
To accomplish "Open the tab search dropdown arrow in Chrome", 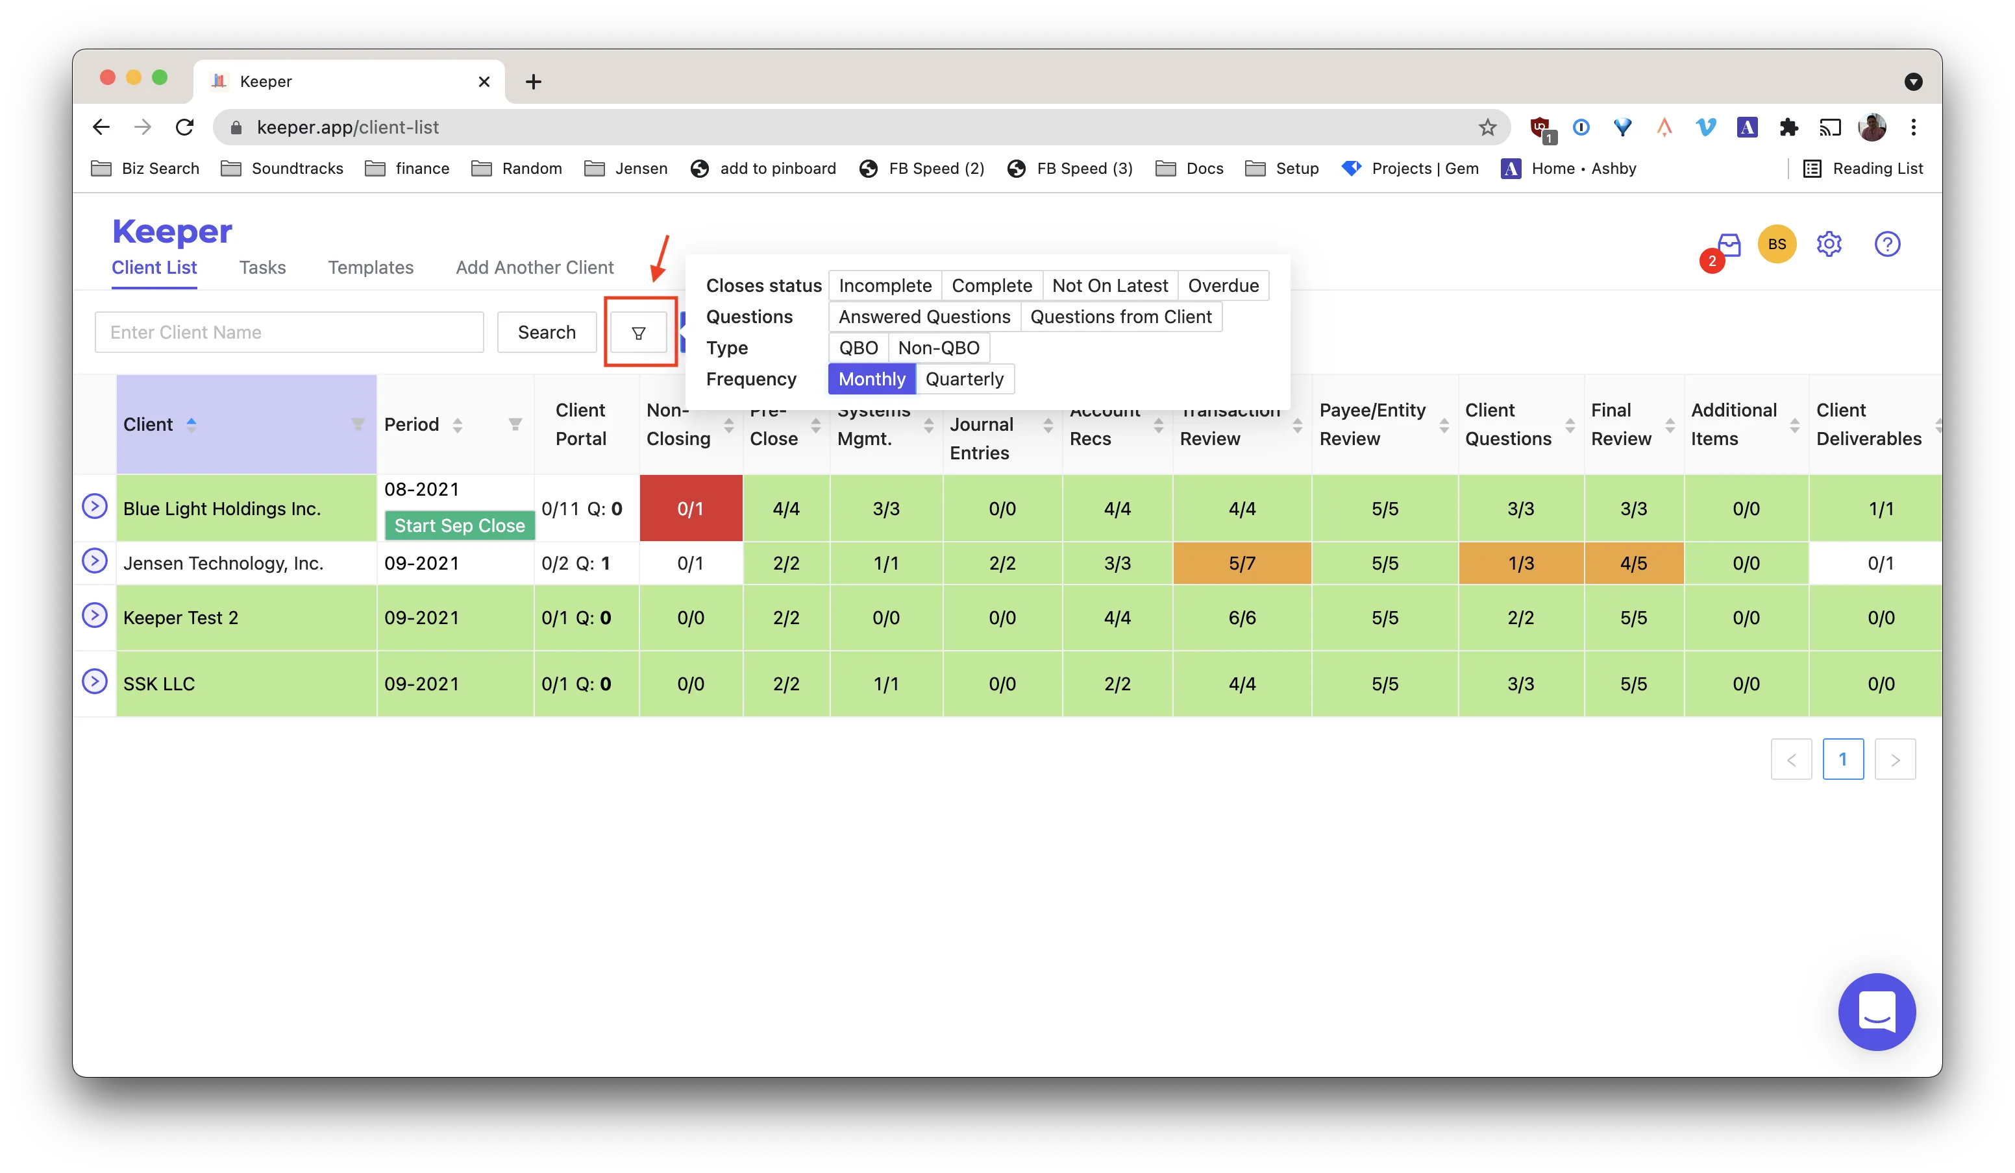I will [1912, 82].
